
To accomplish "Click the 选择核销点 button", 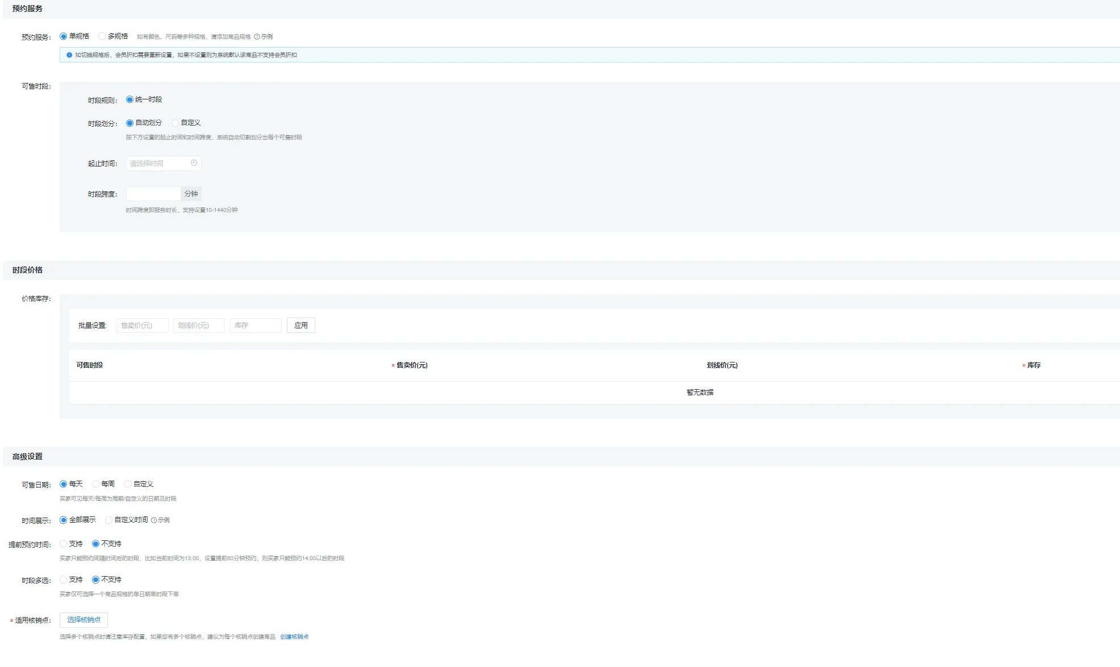I will click(83, 620).
